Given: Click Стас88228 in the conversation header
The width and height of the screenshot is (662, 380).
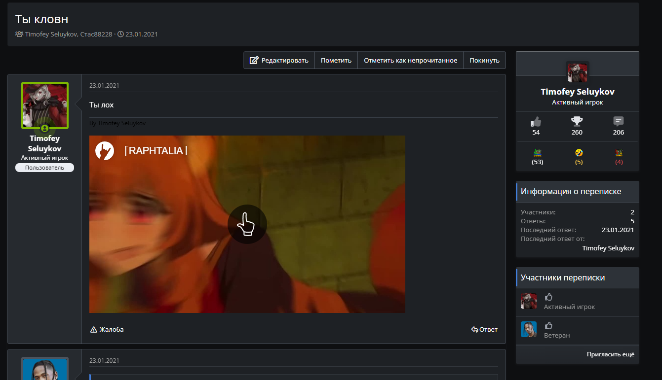Looking at the screenshot, I should tap(96, 35).
